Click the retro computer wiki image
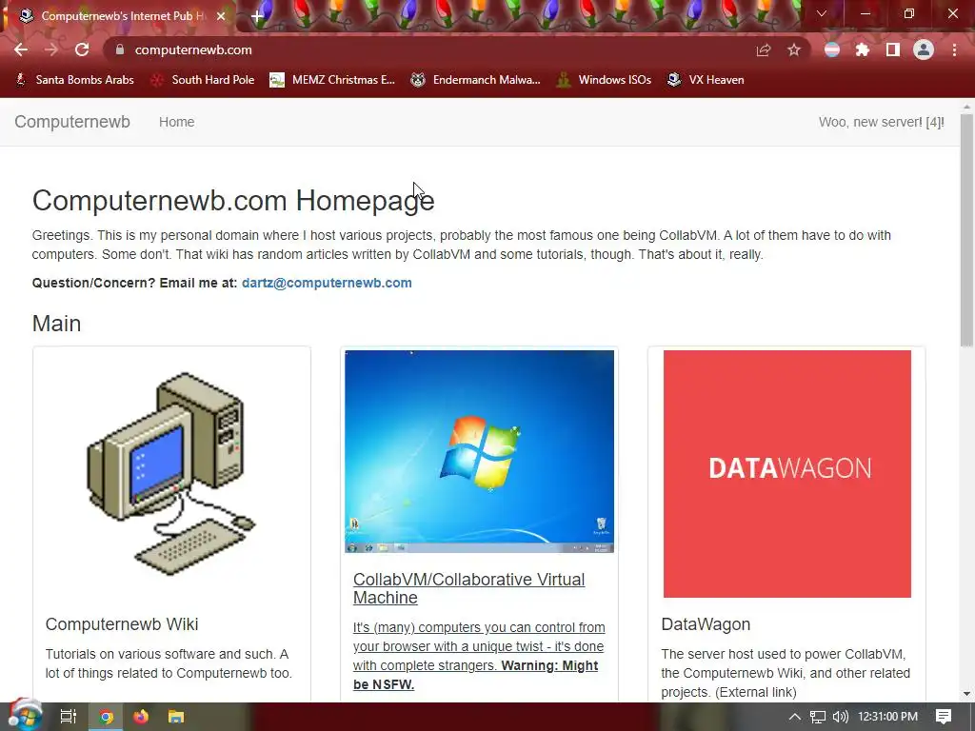Viewport: 975px width, 731px height. pos(171,474)
